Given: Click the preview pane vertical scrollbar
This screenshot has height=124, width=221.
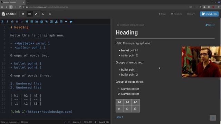Looking at the screenshot, I should (220, 70).
